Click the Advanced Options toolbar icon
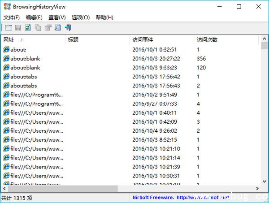This screenshot has width=269, height=203. 9,28
